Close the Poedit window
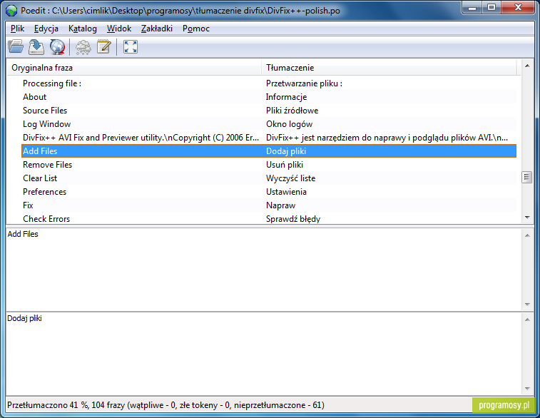Viewport: 540px width, 418px height. [518, 8]
